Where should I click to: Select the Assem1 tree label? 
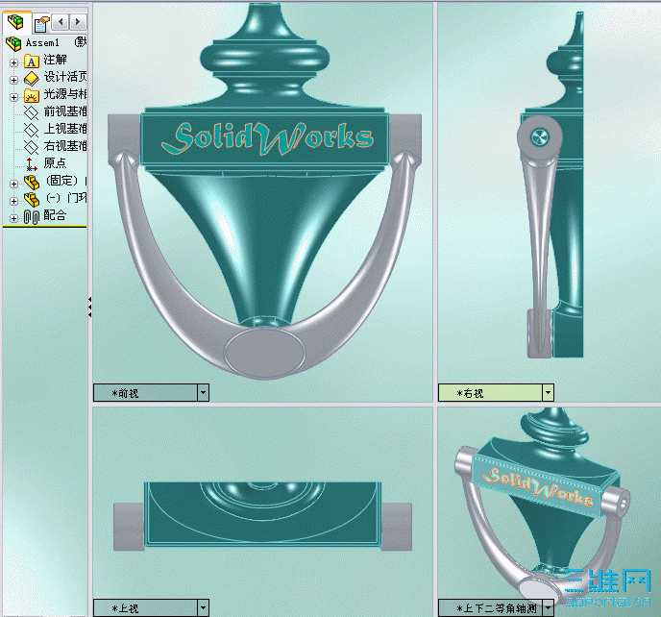(x=42, y=42)
